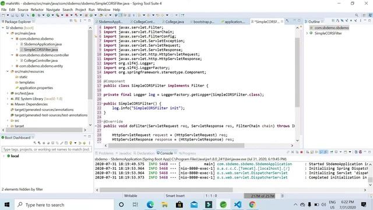373x210 pixels.
Task: Click the green Boot Dashboard toolbar icon
Action: point(33,15)
